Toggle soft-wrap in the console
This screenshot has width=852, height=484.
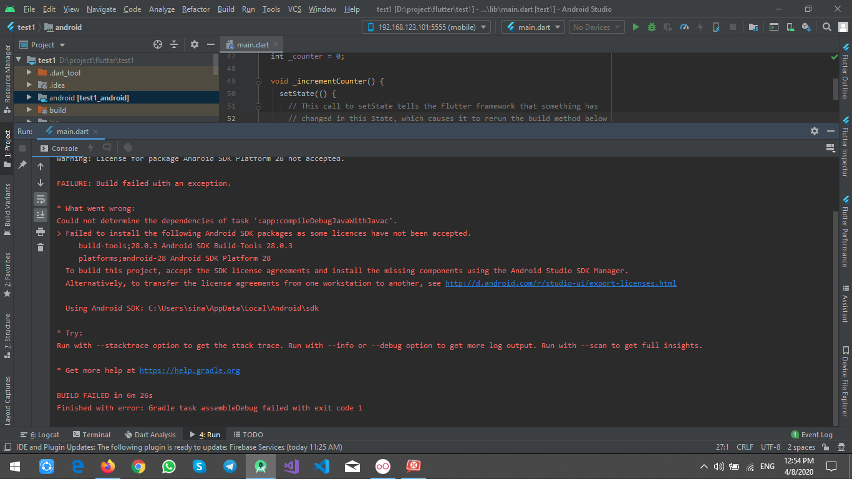41,199
